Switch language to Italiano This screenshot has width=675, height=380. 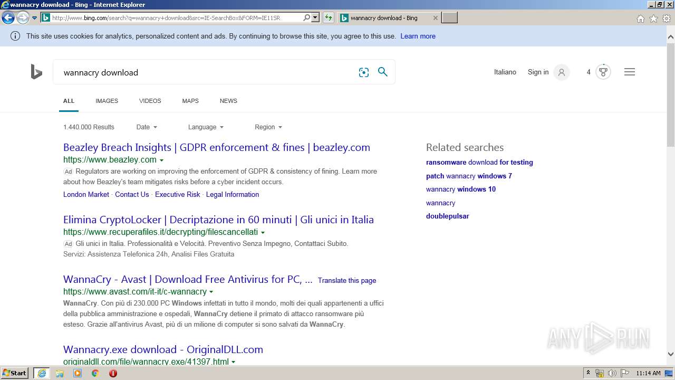[505, 72]
